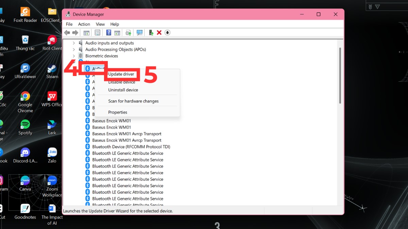408x229 pixels.
Task: Click the Google Chrome desktop shortcut
Action: click(x=25, y=102)
